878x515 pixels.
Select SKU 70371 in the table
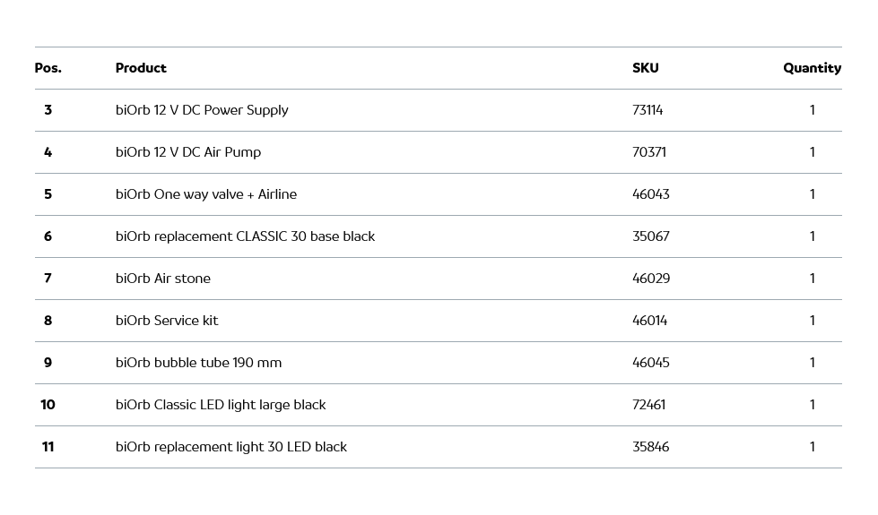click(x=649, y=152)
